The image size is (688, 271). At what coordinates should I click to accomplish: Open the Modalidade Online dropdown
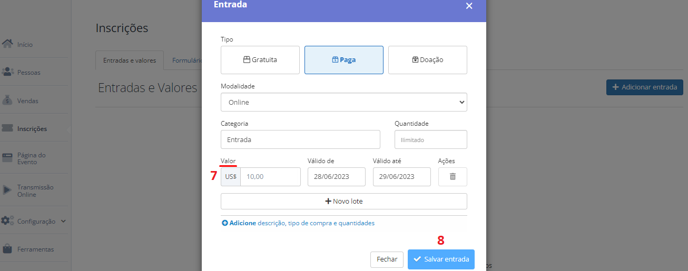(x=344, y=102)
